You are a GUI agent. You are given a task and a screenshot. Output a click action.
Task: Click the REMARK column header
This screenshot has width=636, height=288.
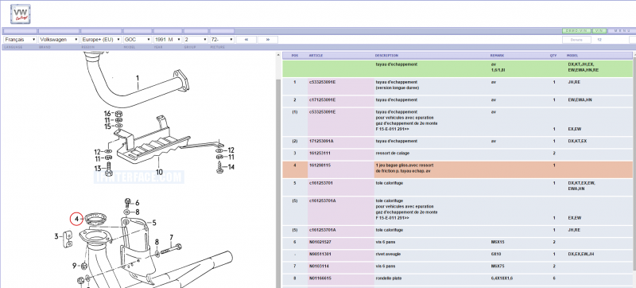point(497,56)
